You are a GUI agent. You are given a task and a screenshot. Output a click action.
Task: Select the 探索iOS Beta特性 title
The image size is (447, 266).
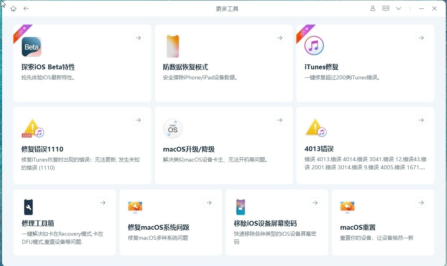48,67
